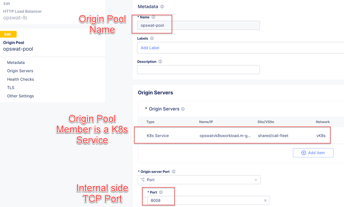Click the Add Label link
The image size is (344, 207).
coord(150,48)
